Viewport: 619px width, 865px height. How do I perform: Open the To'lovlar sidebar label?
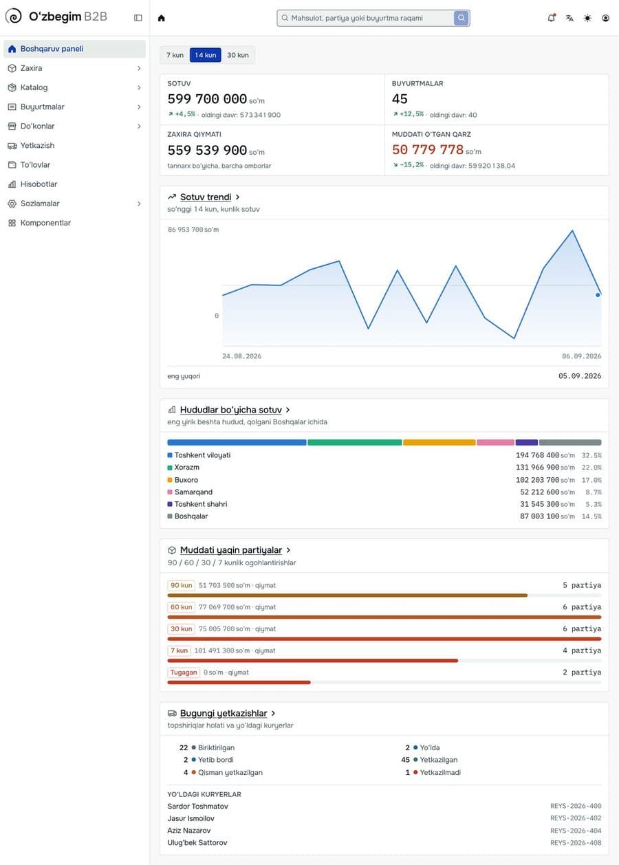pyautogui.click(x=35, y=165)
